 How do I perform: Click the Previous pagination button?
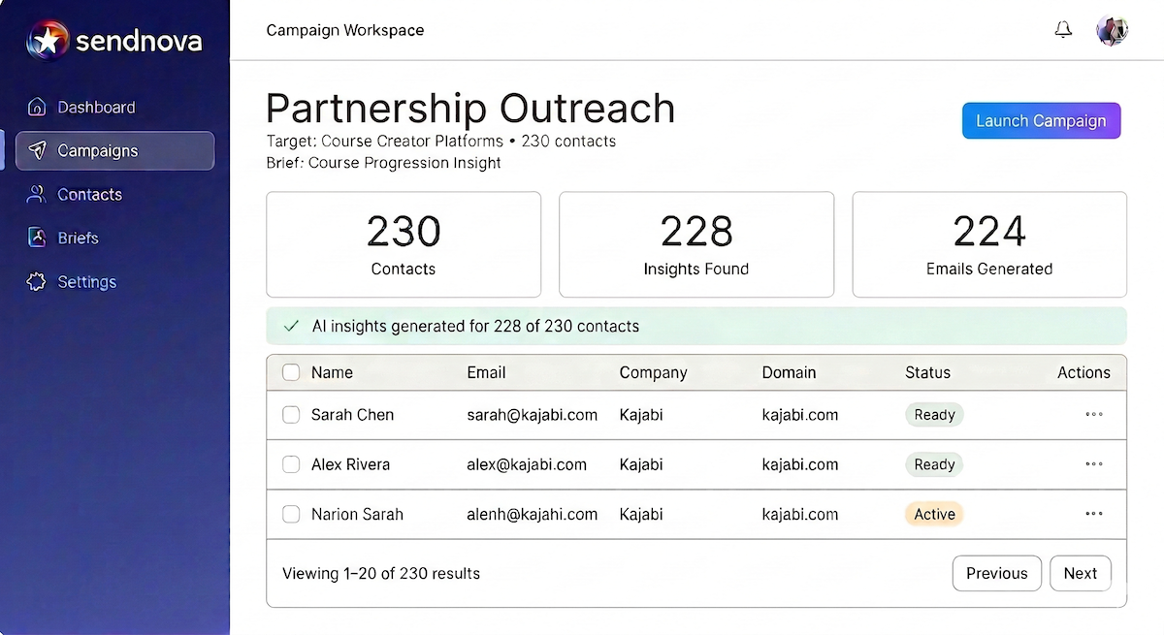996,573
